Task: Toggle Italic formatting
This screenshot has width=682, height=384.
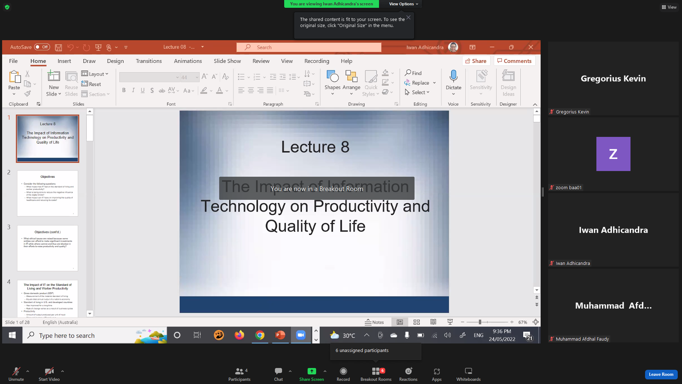Action: (133, 90)
